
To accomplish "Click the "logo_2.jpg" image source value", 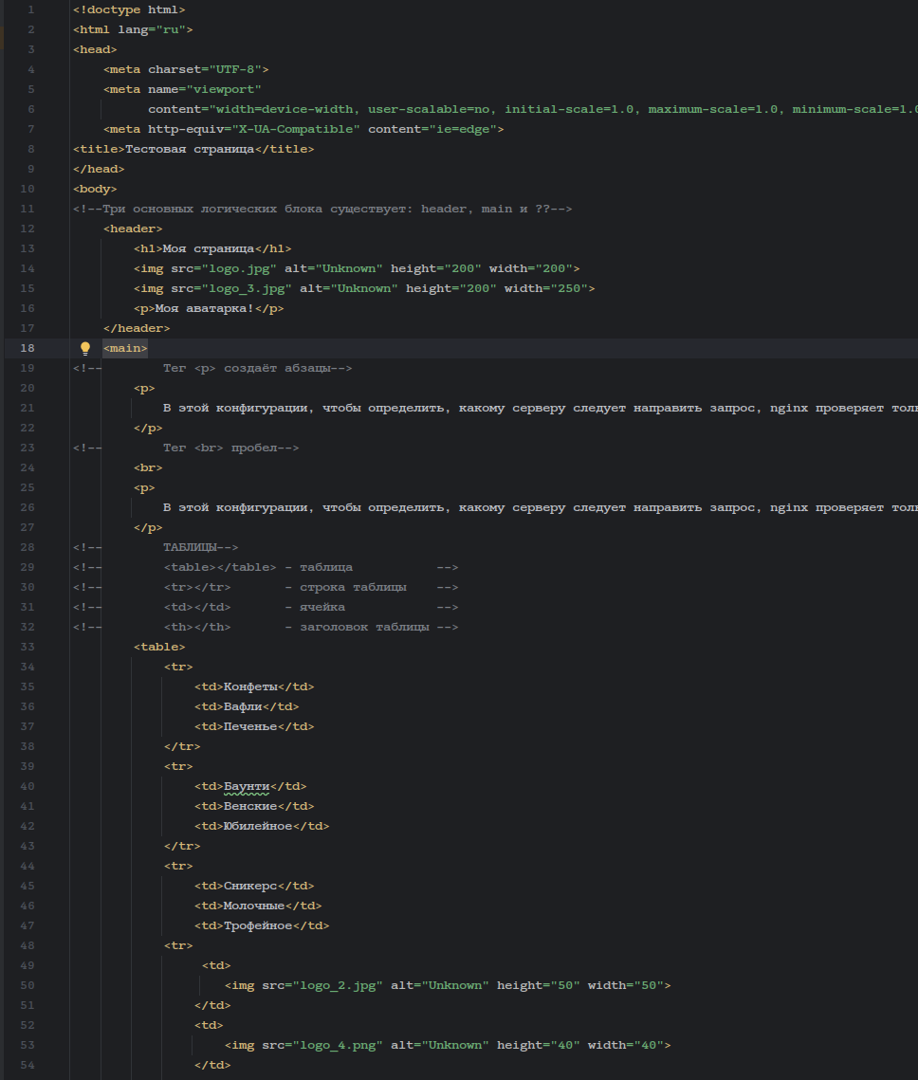I will pyautogui.click(x=338, y=985).
